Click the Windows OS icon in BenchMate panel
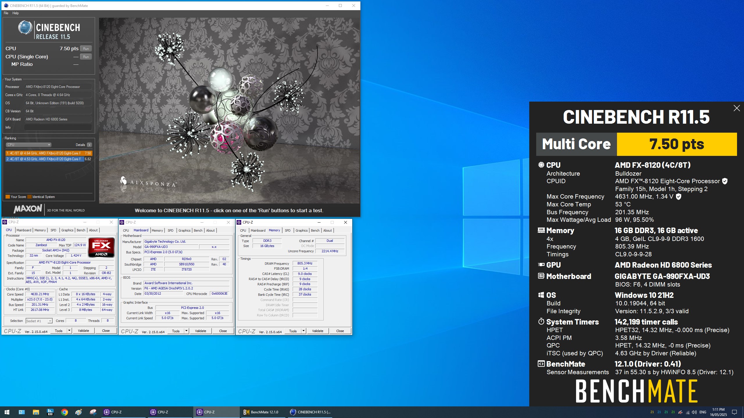The width and height of the screenshot is (744, 418). pos(541,295)
